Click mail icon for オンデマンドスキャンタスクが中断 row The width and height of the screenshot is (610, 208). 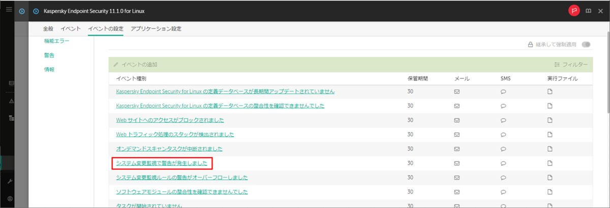(x=456, y=149)
